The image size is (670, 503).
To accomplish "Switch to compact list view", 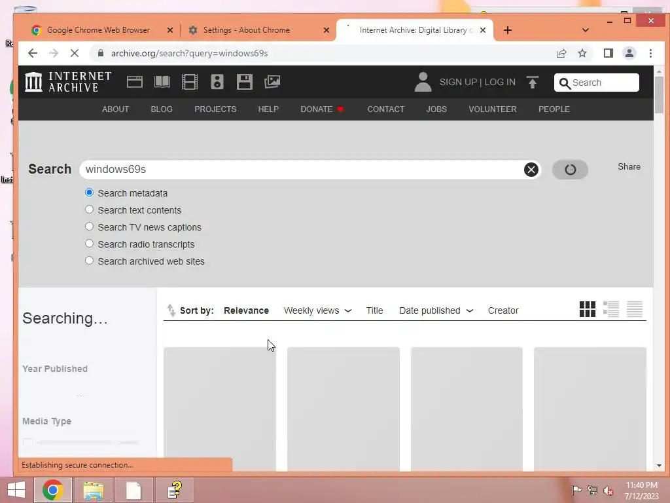I will coord(635,309).
